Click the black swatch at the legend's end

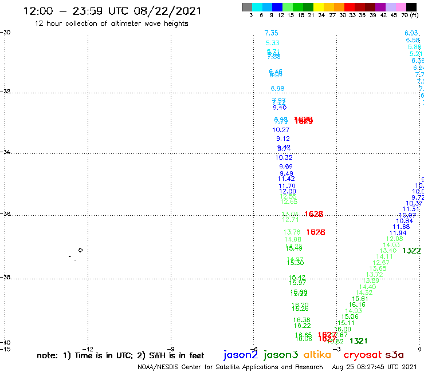pyautogui.click(x=411, y=7)
